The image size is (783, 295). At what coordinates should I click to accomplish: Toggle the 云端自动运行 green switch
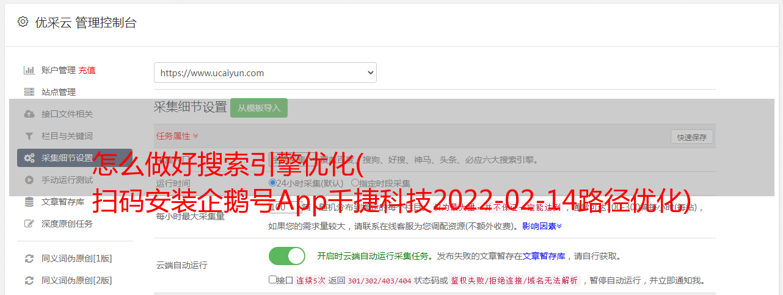(287, 256)
